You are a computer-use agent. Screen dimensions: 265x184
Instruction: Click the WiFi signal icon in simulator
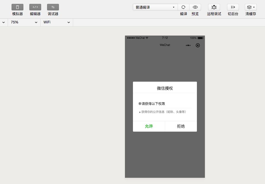click(147, 38)
